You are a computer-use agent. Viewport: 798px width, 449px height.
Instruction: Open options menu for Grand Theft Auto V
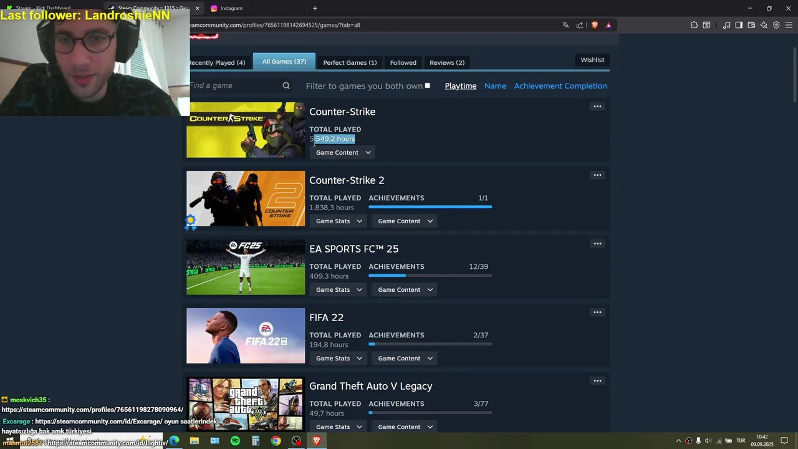coord(597,381)
